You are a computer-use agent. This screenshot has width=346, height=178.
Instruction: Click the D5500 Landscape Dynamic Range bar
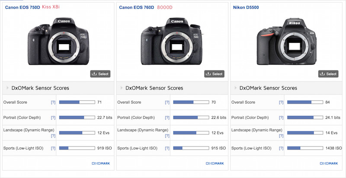[x=305, y=133]
